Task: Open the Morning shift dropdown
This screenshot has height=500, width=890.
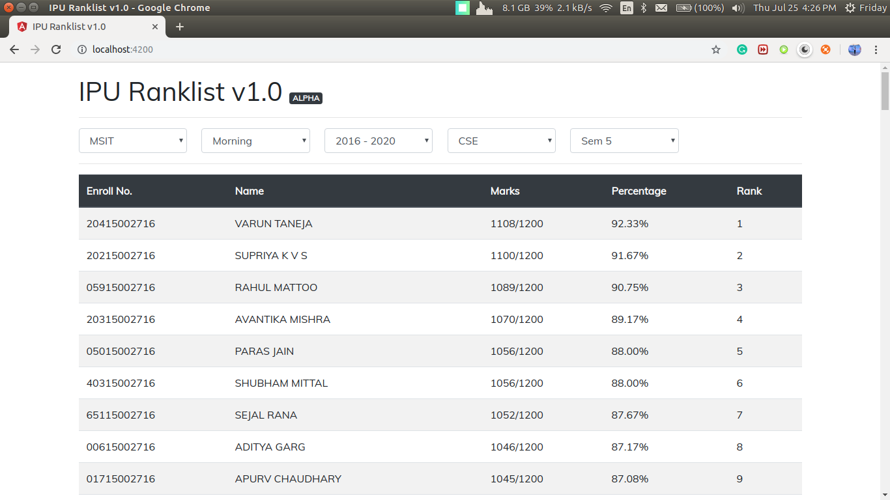Action: coord(255,141)
